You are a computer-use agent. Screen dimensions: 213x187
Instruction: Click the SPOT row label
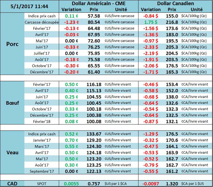[x=42, y=184]
